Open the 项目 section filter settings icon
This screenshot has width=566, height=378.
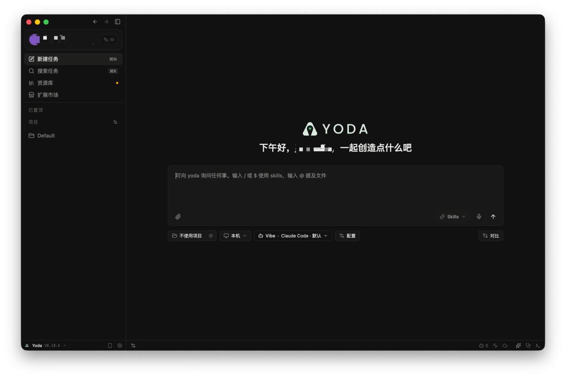pyautogui.click(x=115, y=122)
